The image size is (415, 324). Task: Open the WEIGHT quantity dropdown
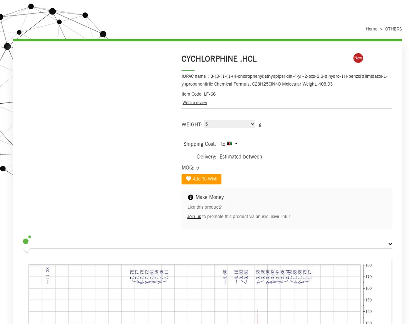point(230,124)
